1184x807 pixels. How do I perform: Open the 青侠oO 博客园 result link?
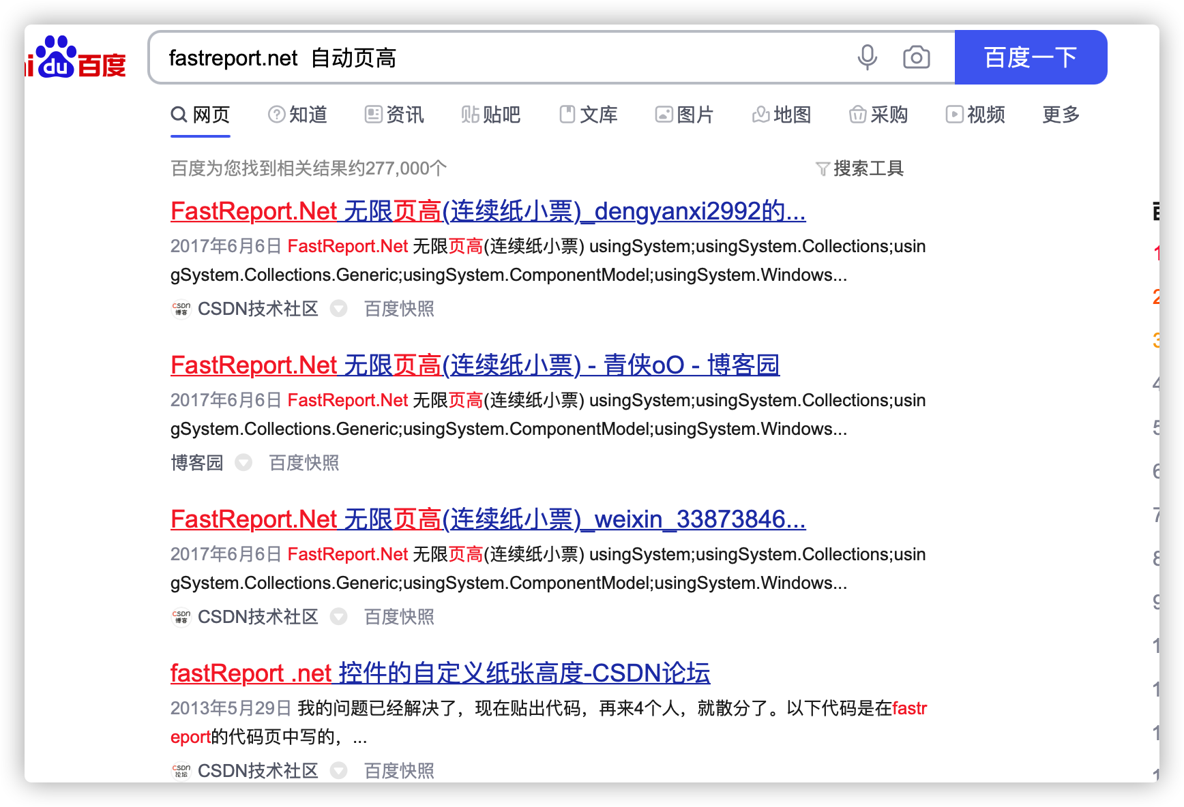point(475,365)
